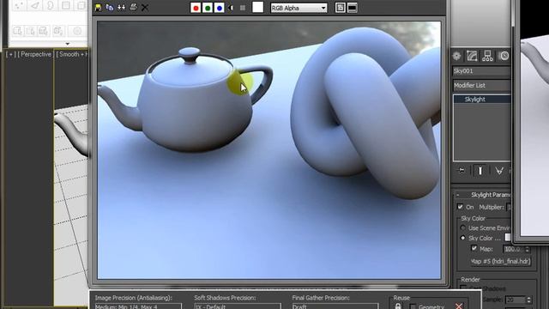549x309 pixels.
Task: Toggle the blue channel display
Action: point(220,8)
